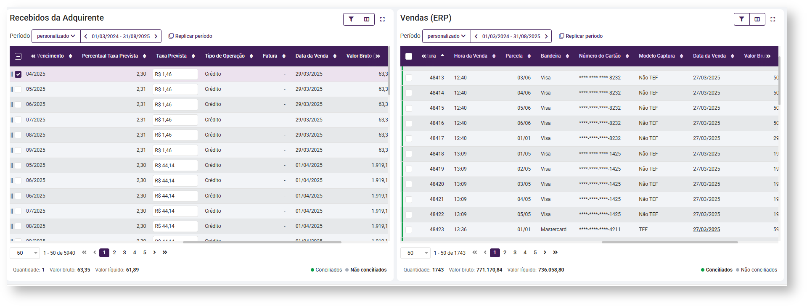Toggle select-all checkbox in Recebidos table header
The image size is (807, 306).
coord(18,56)
